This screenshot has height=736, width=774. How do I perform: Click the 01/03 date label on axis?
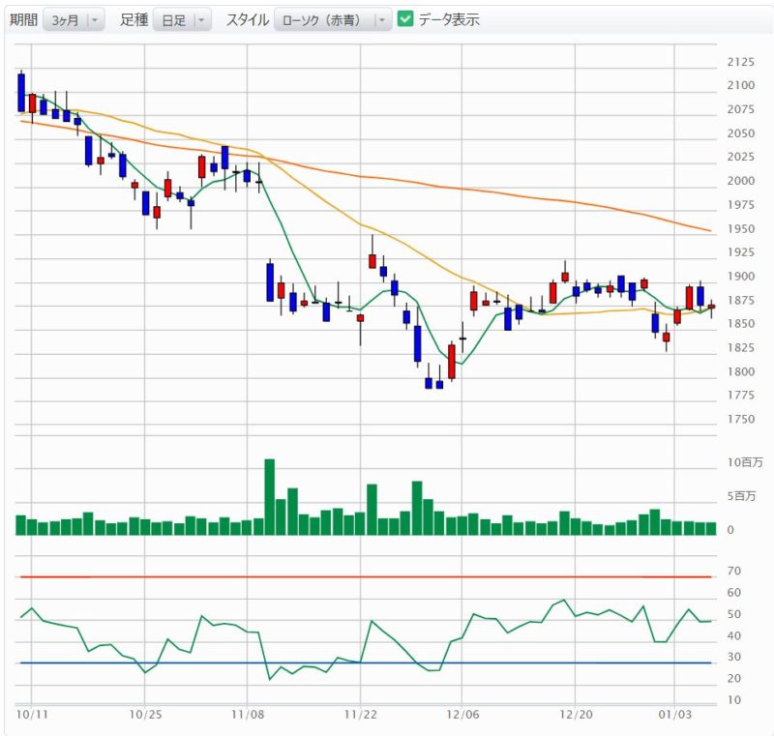click(674, 715)
